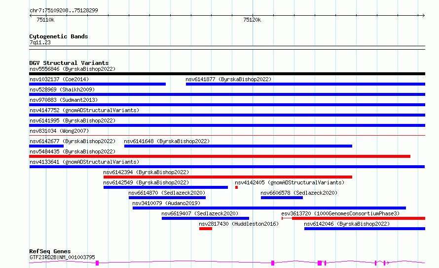The image size is (439, 268).
Task: Select the nsv528969 (Shaikh2009) label
Action: [x=62, y=89]
